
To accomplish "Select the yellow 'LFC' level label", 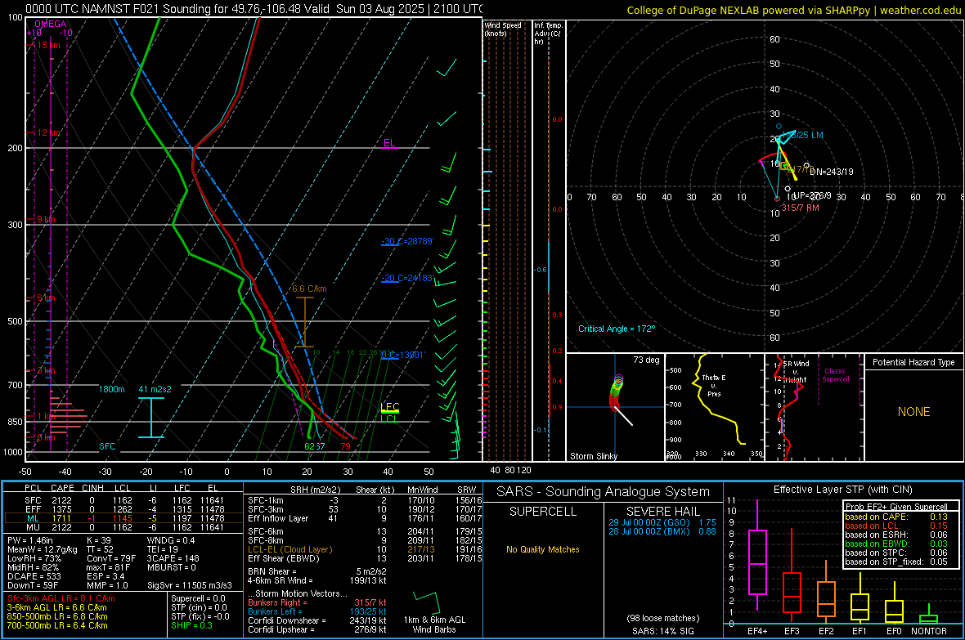I will tap(390, 407).
